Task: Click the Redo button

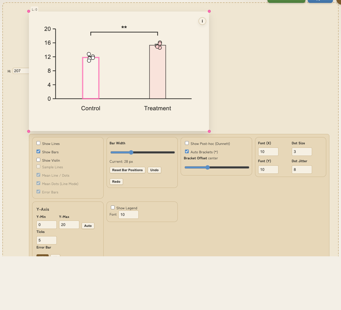Action: [116, 182]
